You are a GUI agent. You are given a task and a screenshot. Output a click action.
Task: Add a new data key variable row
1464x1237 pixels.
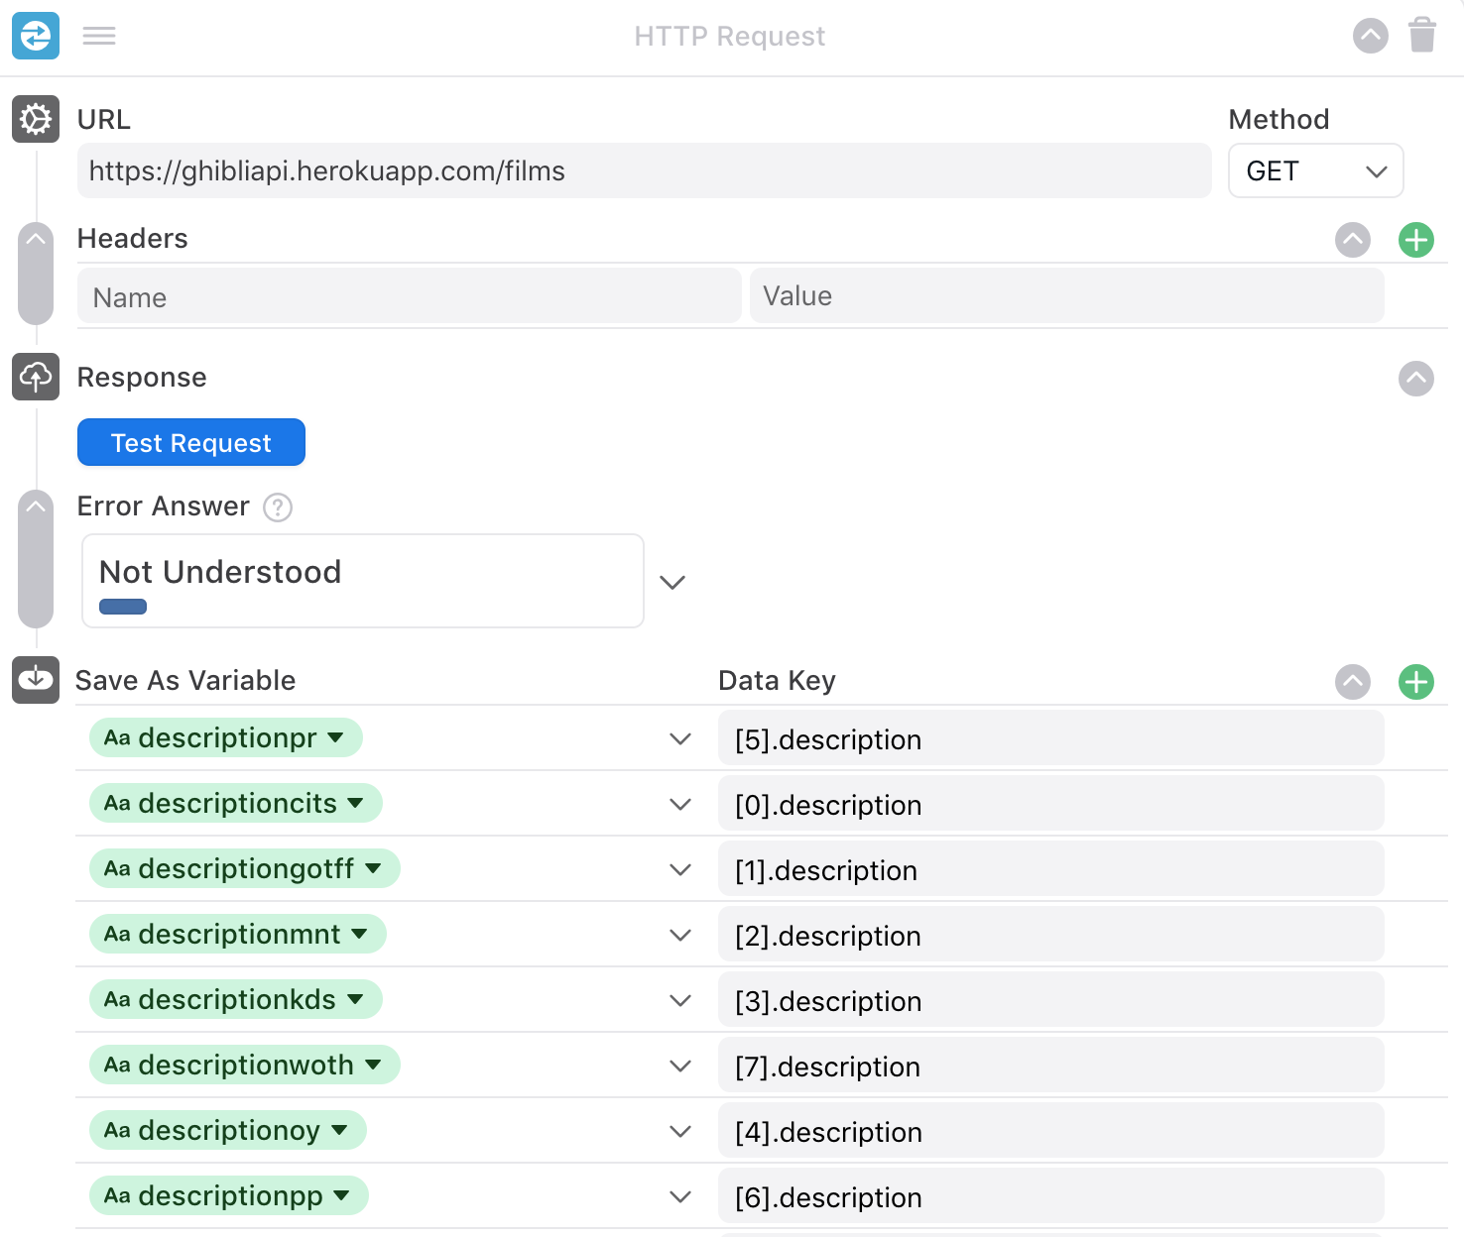pos(1415,682)
